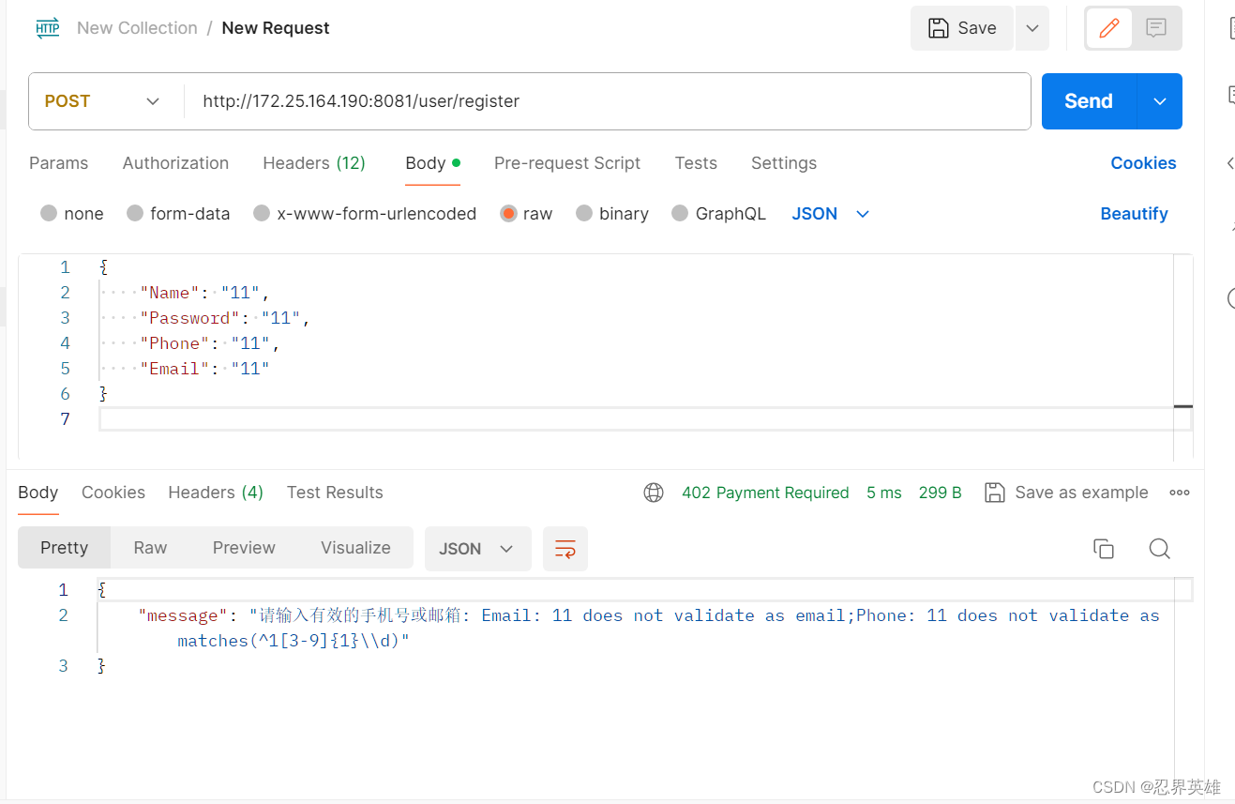The image size is (1235, 804).
Task: Click the wrap lines icon in response
Action: click(x=565, y=549)
